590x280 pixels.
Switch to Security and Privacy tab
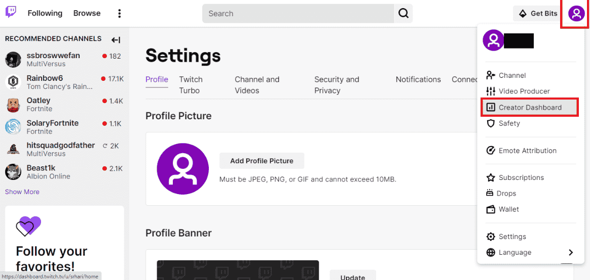click(337, 85)
